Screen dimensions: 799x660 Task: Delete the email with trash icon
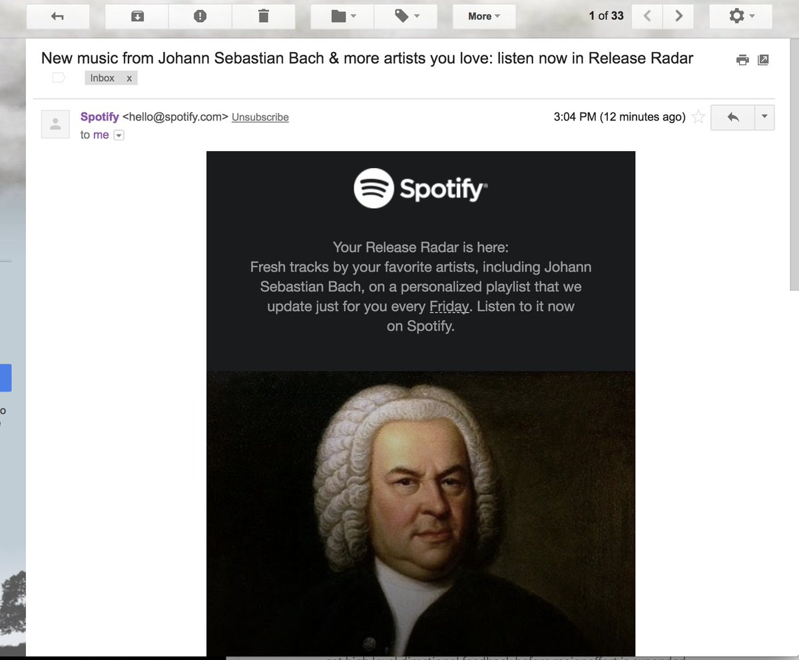point(263,16)
